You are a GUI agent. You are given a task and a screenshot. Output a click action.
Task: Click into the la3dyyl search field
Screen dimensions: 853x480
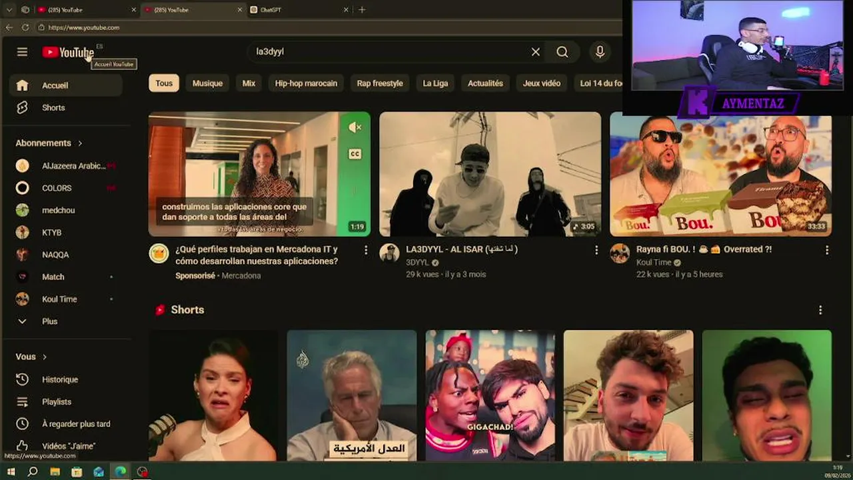390,52
